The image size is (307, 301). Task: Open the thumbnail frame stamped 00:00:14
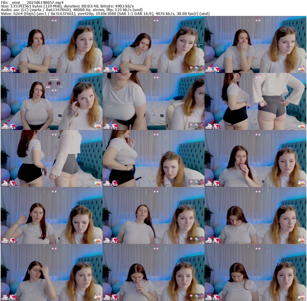[52, 44]
